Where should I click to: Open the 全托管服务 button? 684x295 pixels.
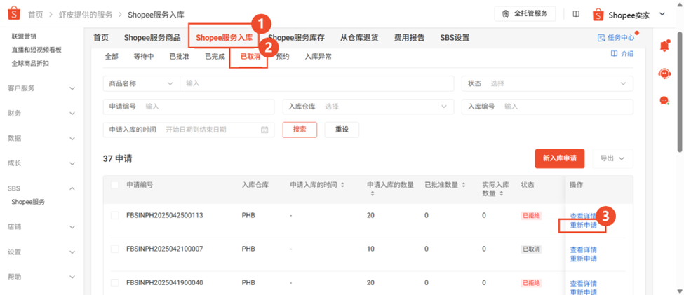525,13
